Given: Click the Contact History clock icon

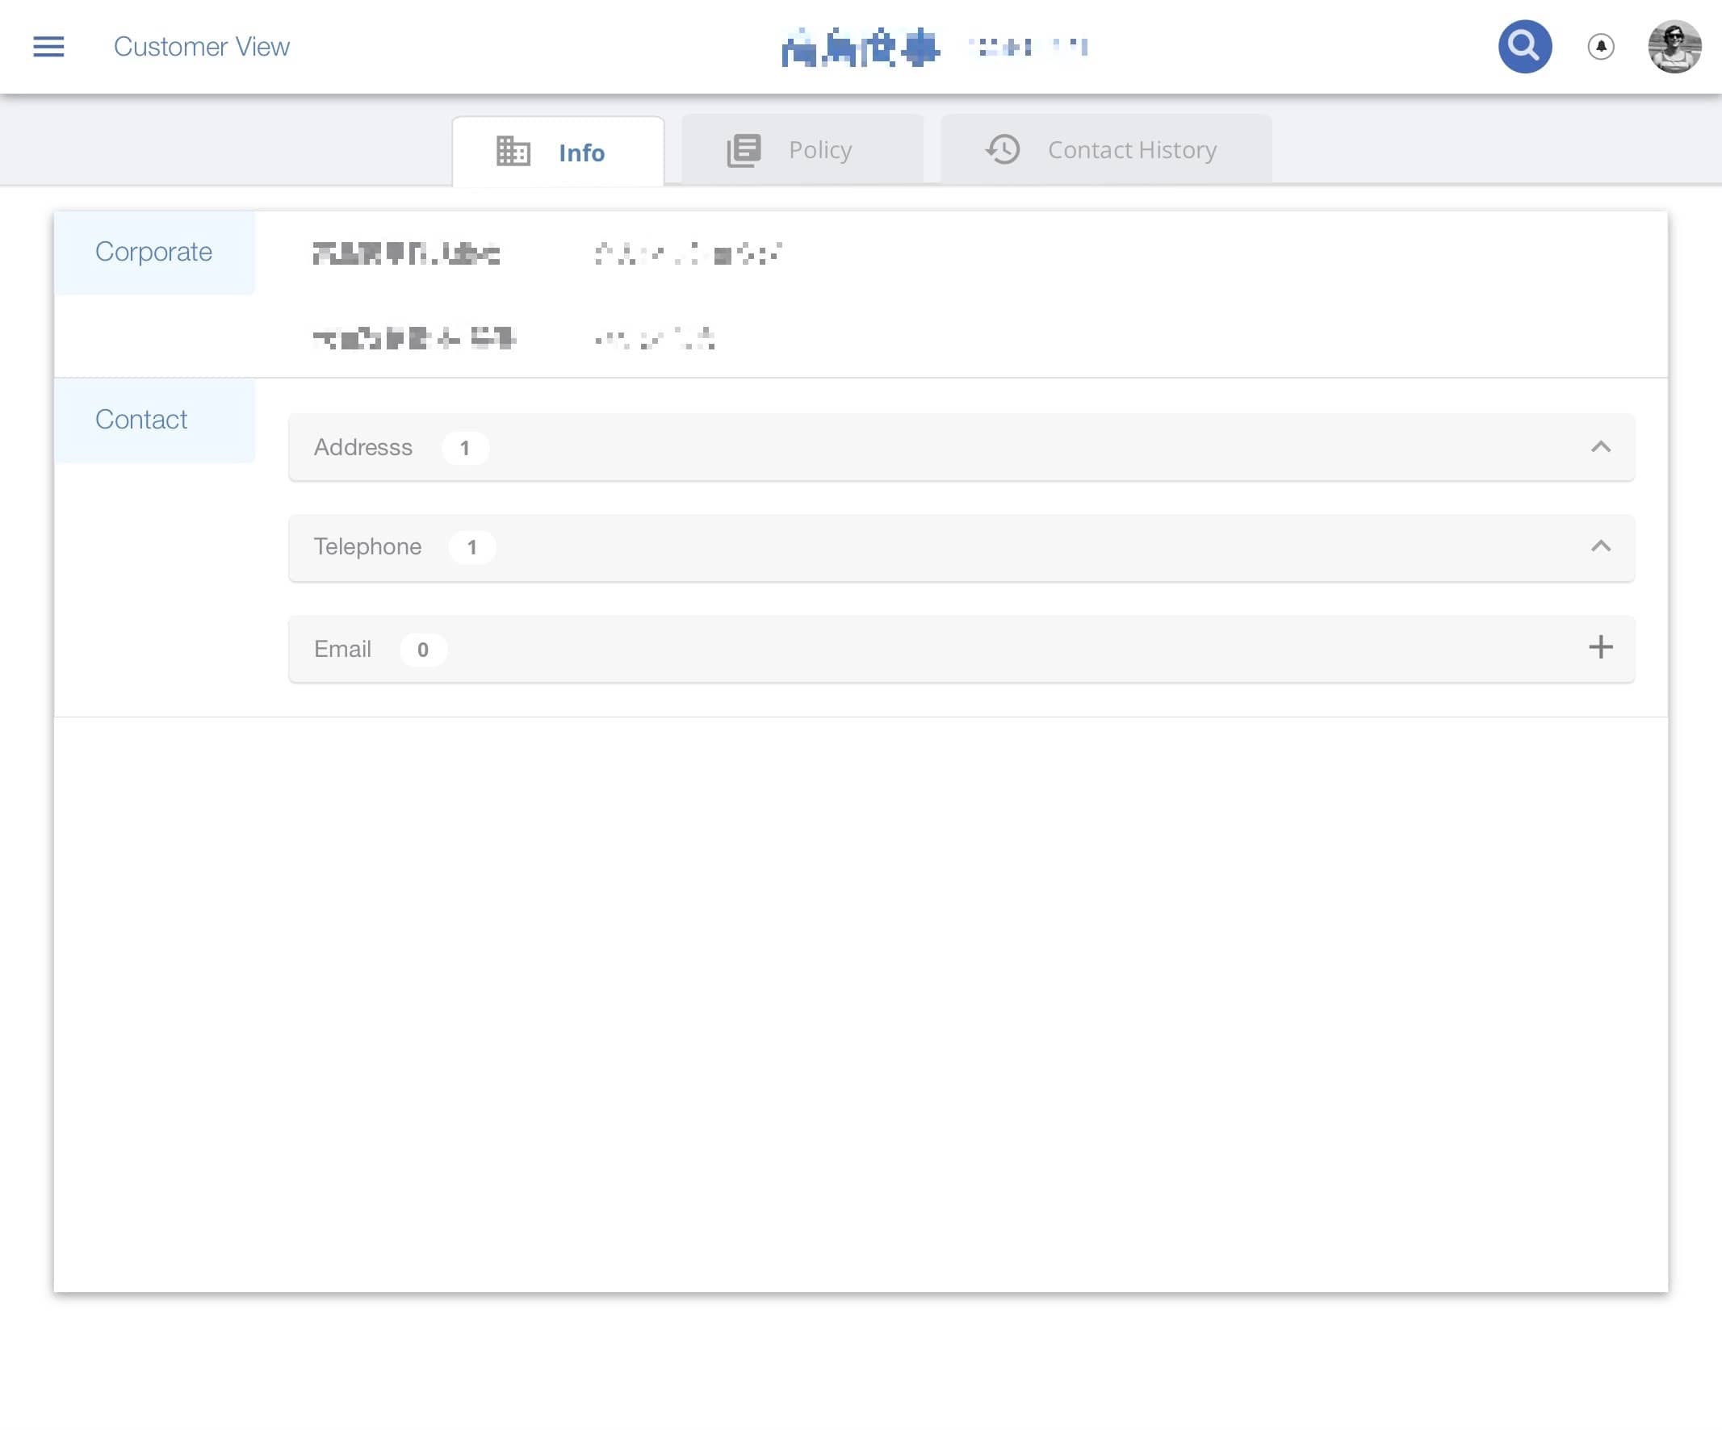Looking at the screenshot, I should [x=1002, y=150].
